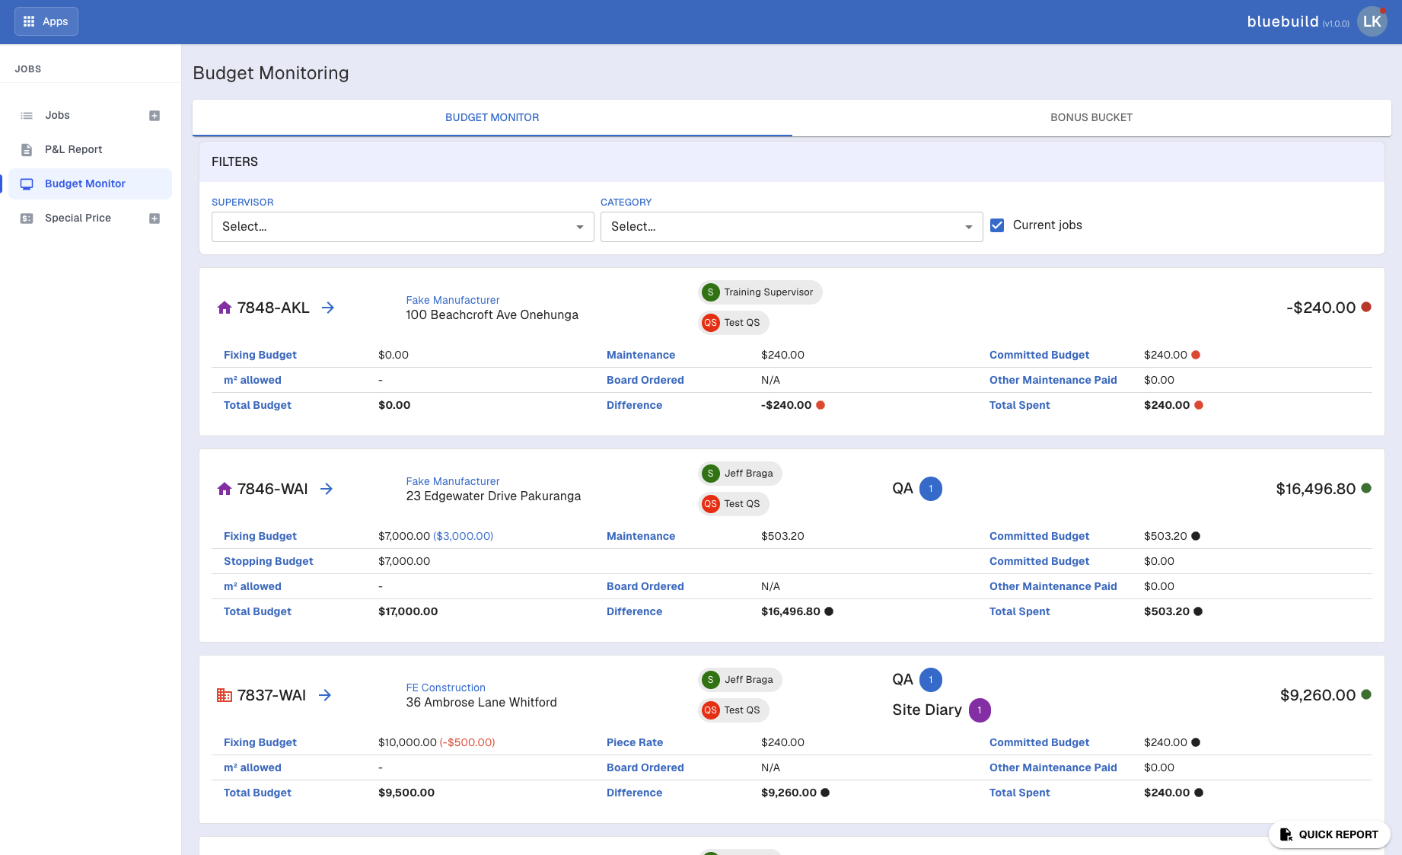This screenshot has width=1402, height=855.
Task: Click QA badge count on 7846-WAI
Action: tap(931, 489)
